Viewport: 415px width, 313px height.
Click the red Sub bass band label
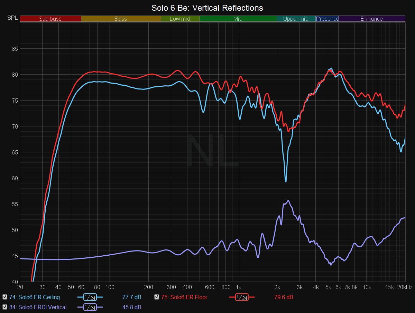click(50, 19)
